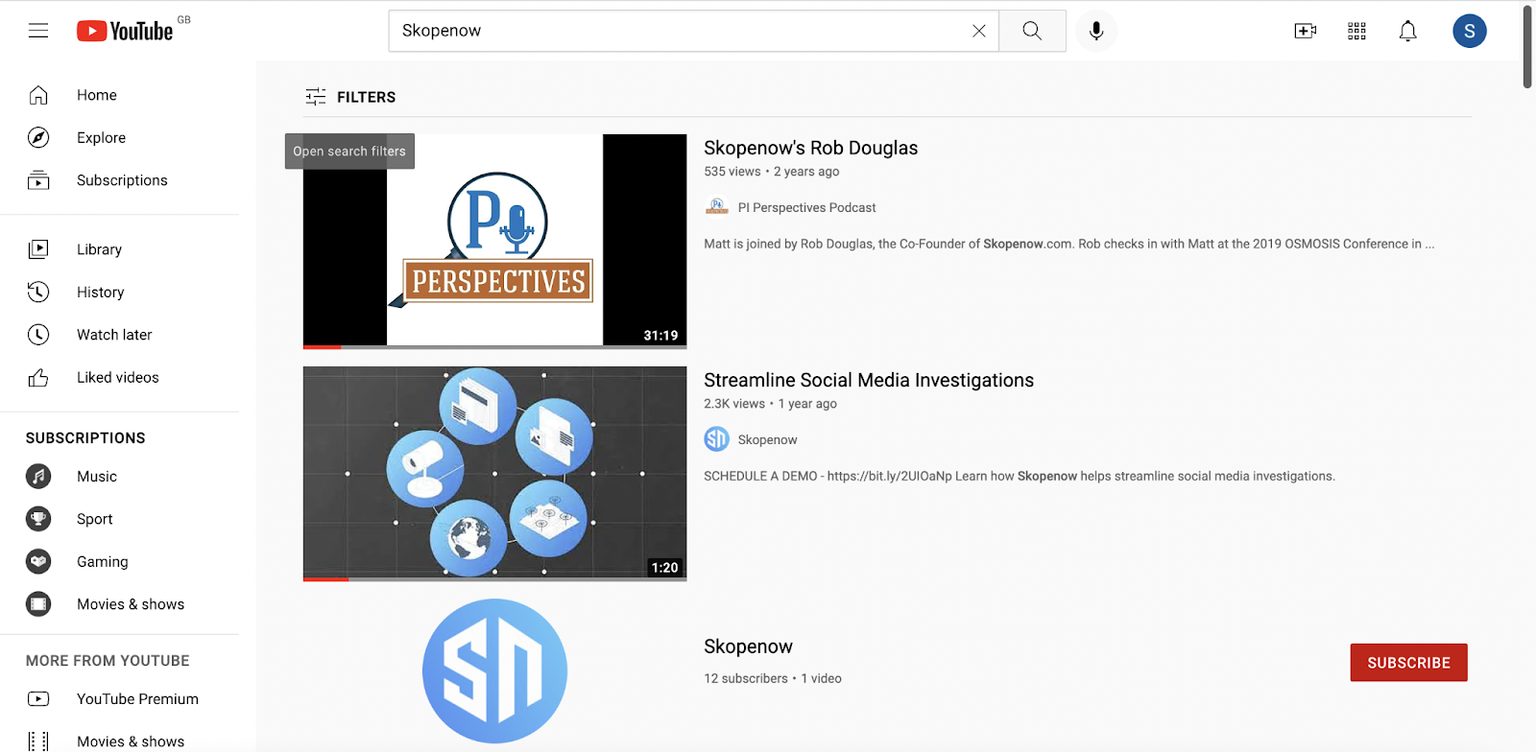Click the Watch later clock icon

pyautogui.click(x=38, y=335)
